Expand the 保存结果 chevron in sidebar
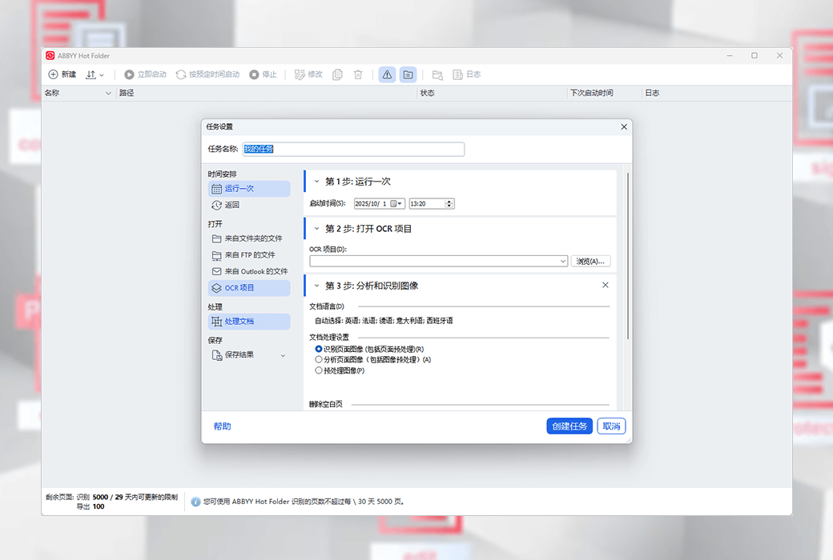Image resolution: width=833 pixels, height=560 pixels. click(283, 355)
